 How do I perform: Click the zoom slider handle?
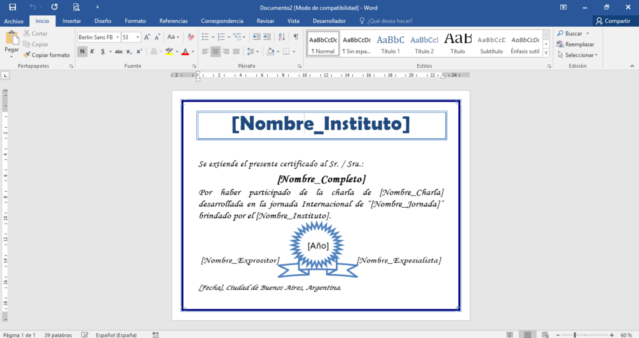(575, 335)
